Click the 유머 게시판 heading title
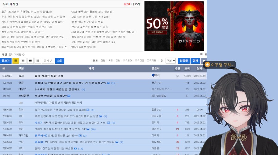Image resolution: width=278 pixels, height=155 pixels. (x=11, y=4)
